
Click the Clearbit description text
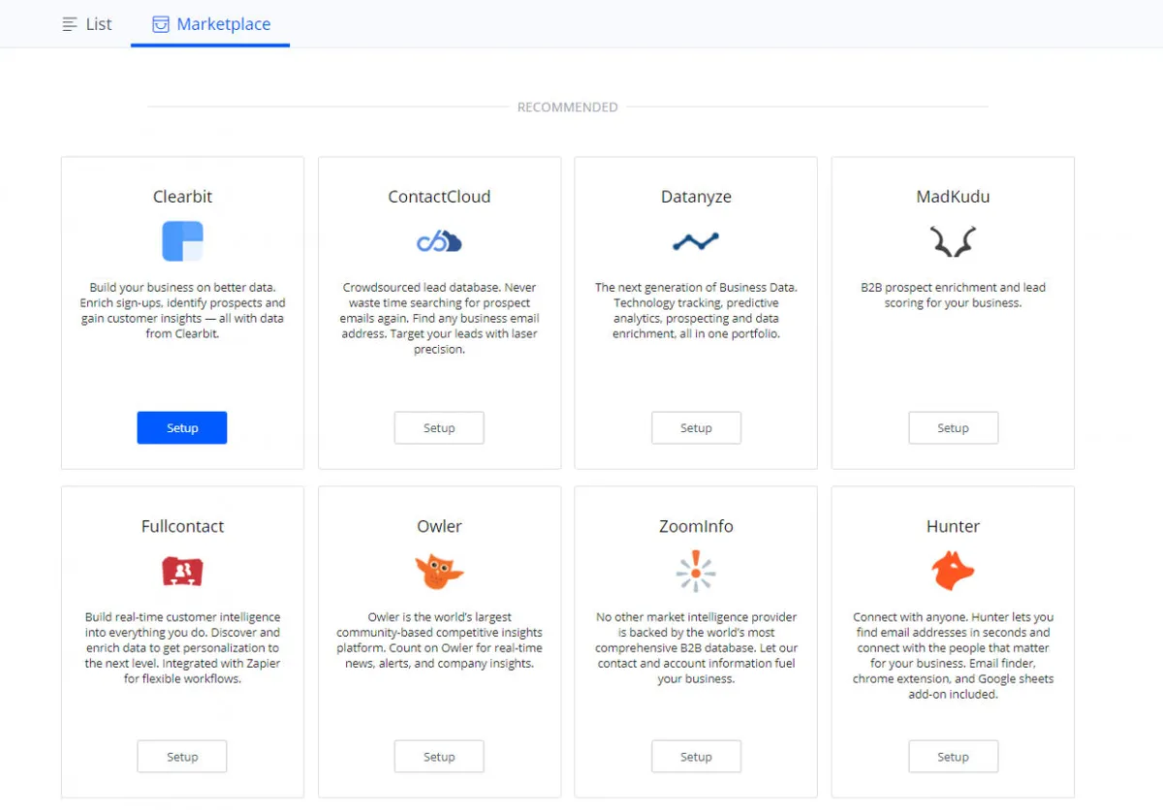182,310
